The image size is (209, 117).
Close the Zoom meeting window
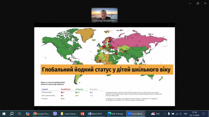(x=205, y=4)
